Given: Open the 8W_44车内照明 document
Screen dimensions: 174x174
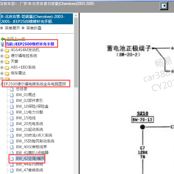Looking at the screenshot, I should (x=30, y=164).
